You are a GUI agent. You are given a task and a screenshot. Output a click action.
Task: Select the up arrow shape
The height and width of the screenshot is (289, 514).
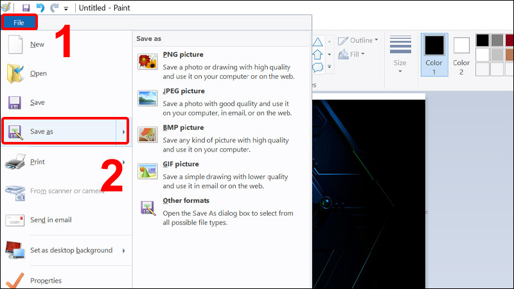tap(317, 55)
